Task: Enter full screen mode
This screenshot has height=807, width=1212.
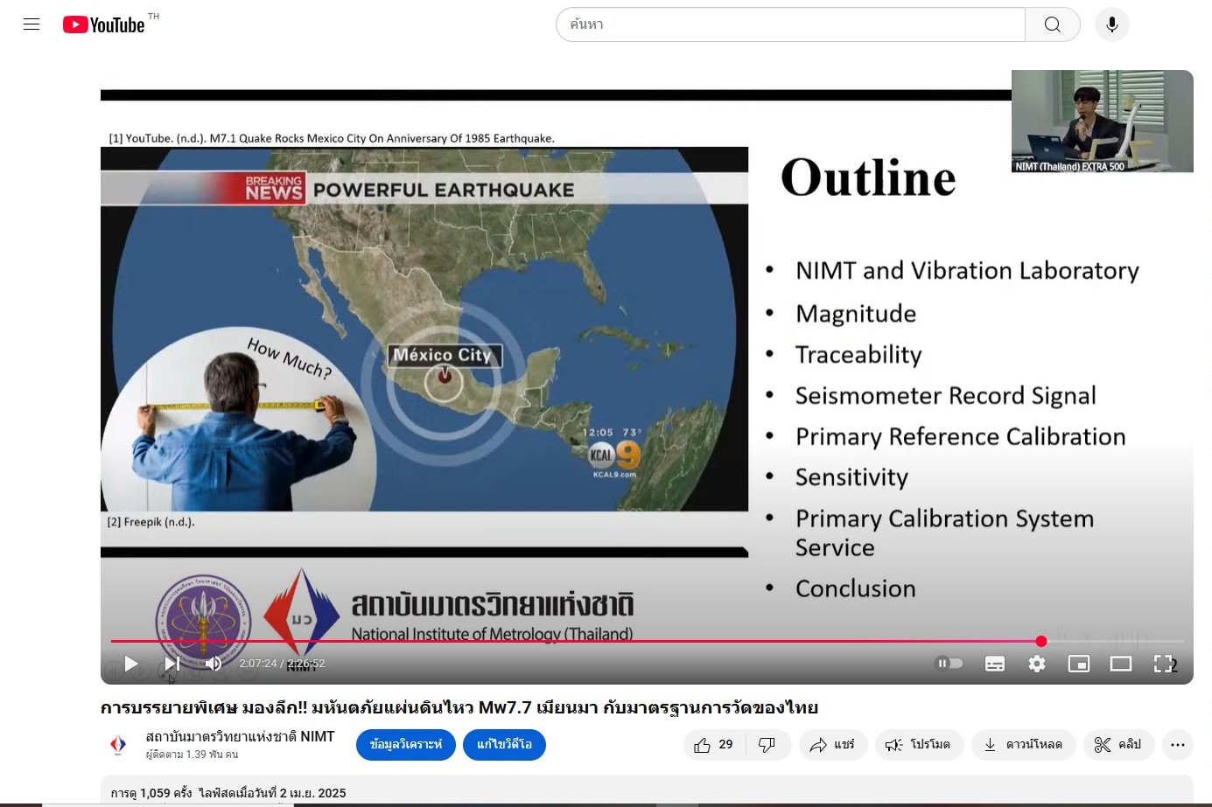Action: pyautogui.click(x=1163, y=664)
